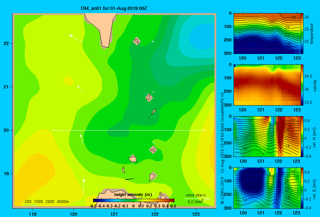
Task: Open the temperature depth section plot
Action: [267, 34]
